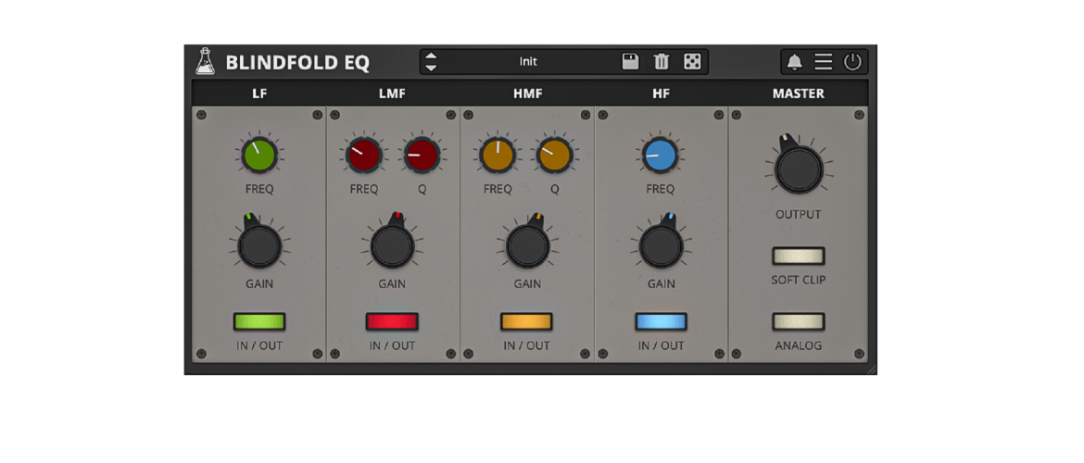Image resolution: width=1084 pixels, height=463 pixels.
Task: Select the previous preset with up arrow
Action: click(431, 56)
